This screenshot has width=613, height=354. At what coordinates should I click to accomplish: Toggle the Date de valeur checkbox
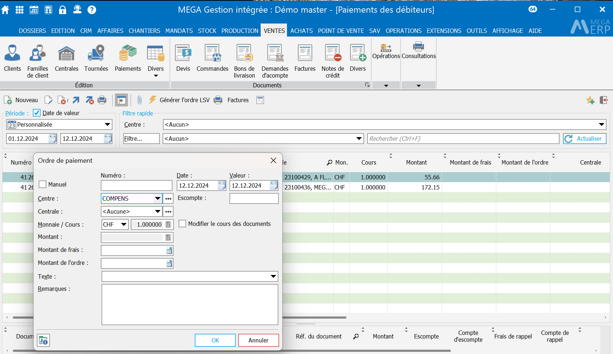(x=37, y=113)
